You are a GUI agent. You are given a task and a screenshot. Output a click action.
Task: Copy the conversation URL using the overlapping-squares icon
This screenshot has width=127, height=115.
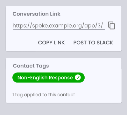coord(111,25)
